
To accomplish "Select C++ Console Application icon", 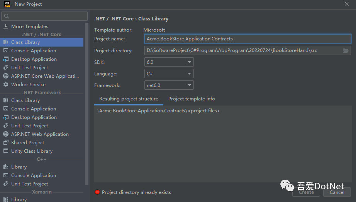I will pos(6,175).
